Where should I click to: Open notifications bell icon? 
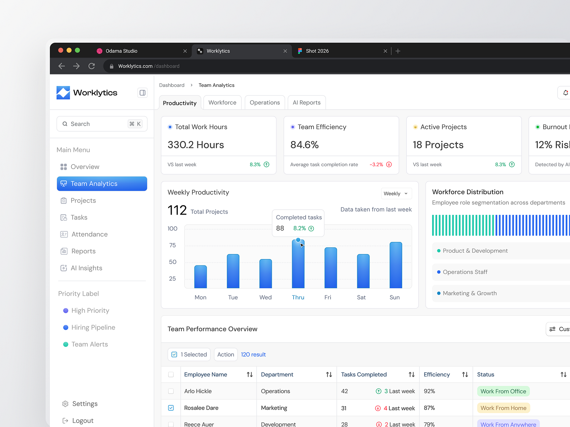[565, 93]
